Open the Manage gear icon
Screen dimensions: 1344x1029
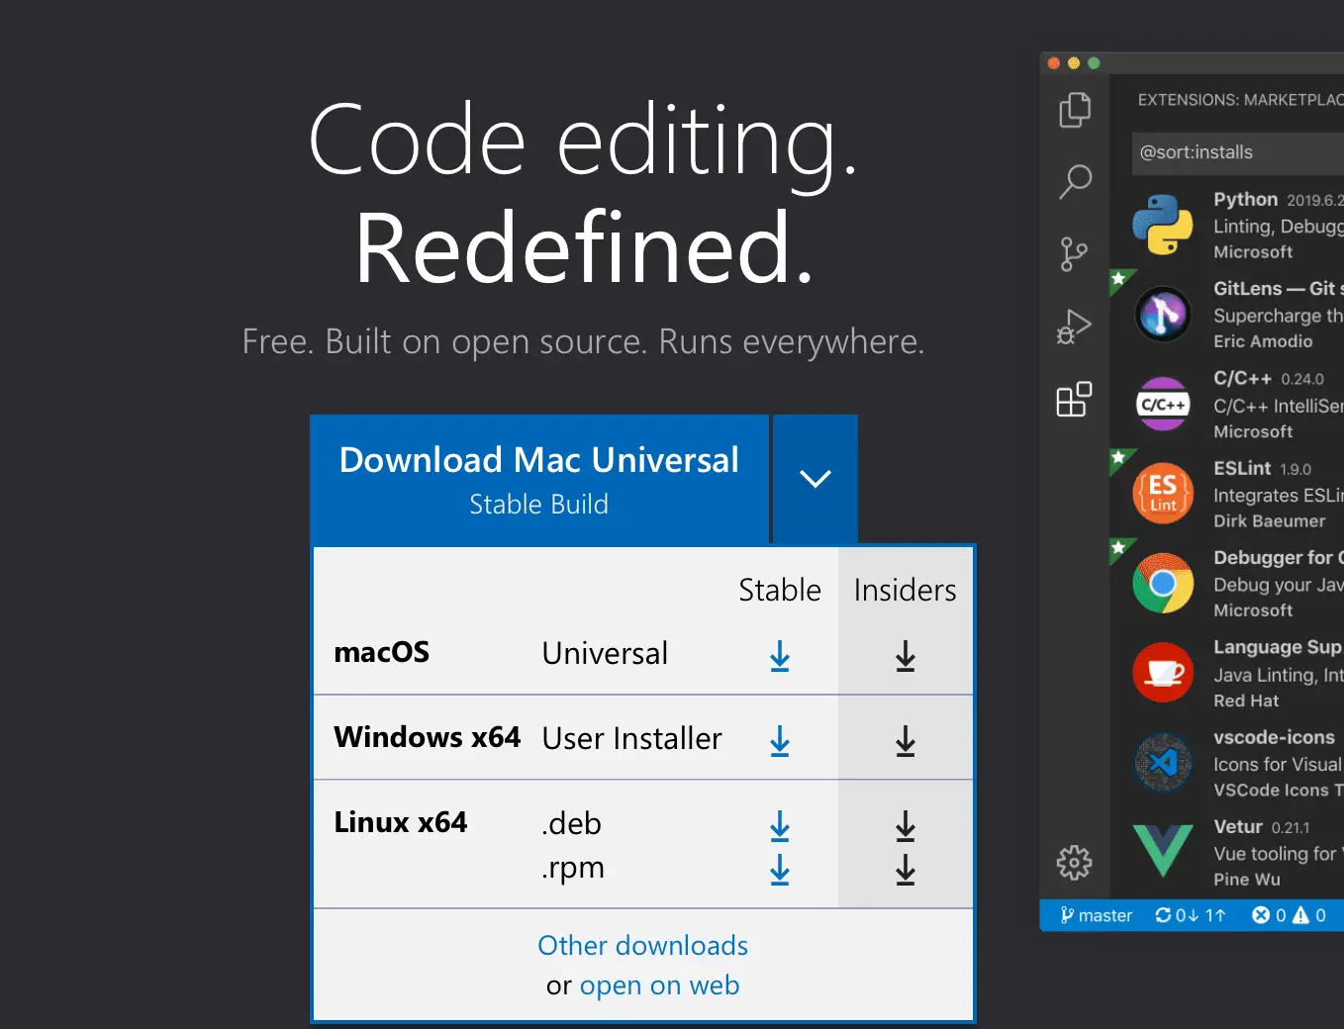pos(1074,863)
